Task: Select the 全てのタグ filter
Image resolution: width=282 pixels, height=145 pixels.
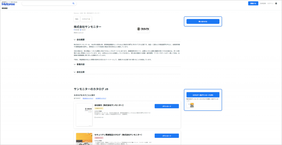Action: [x=77, y=98]
